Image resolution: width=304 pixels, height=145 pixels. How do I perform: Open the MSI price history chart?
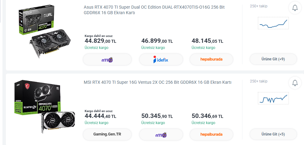pos(273,98)
